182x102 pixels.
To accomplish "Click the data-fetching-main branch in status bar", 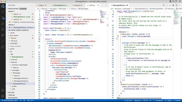I will coord(10,101).
